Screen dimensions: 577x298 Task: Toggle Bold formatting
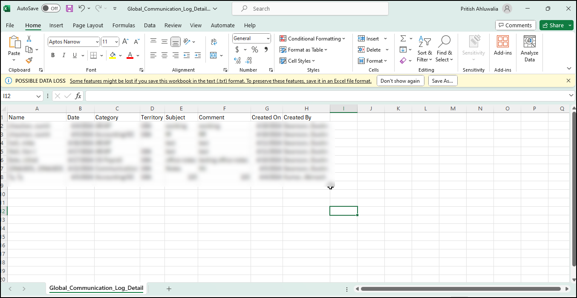[x=53, y=55]
